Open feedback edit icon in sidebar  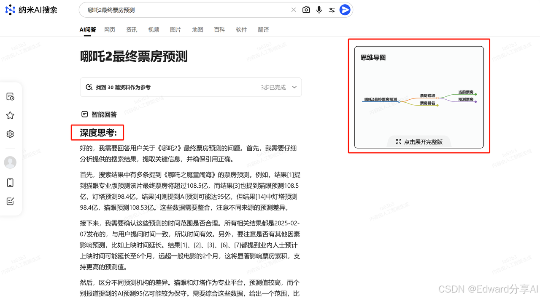point(11,201)
